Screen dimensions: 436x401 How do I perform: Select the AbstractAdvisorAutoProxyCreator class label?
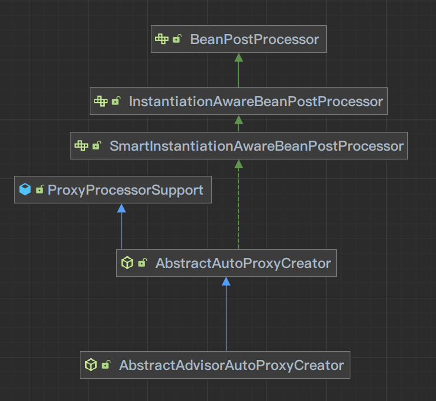[x=231, y=365]
